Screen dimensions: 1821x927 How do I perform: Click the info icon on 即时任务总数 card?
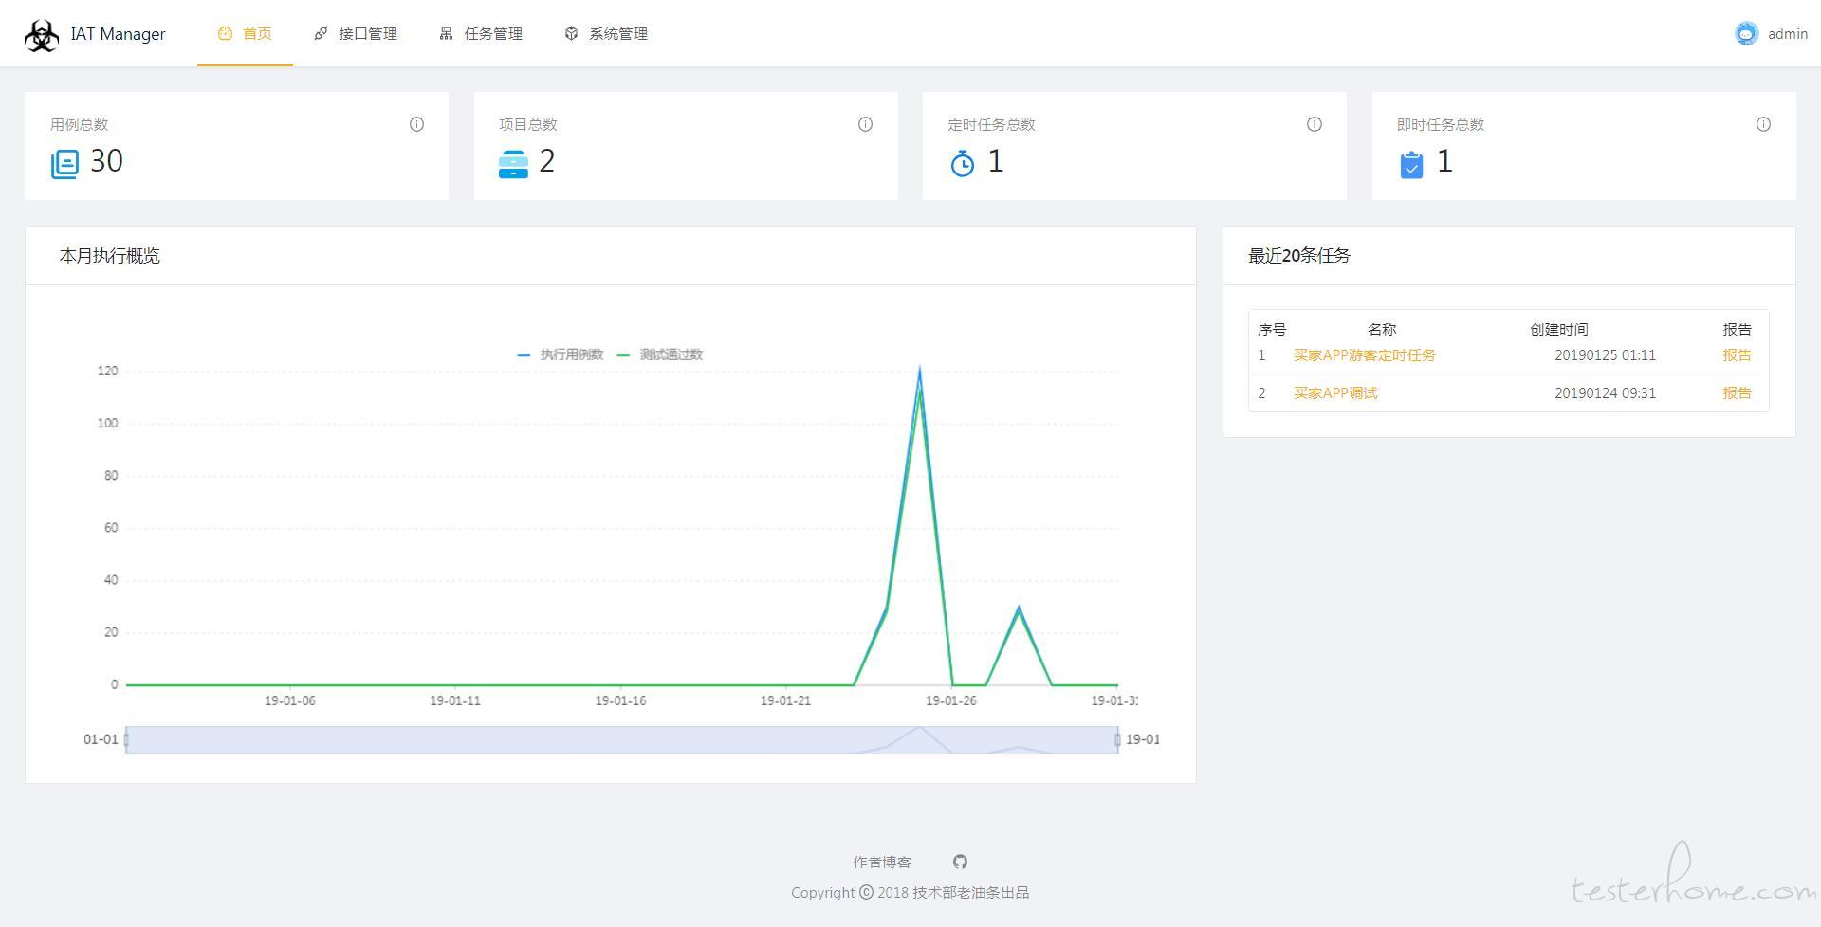(1762, 124)
